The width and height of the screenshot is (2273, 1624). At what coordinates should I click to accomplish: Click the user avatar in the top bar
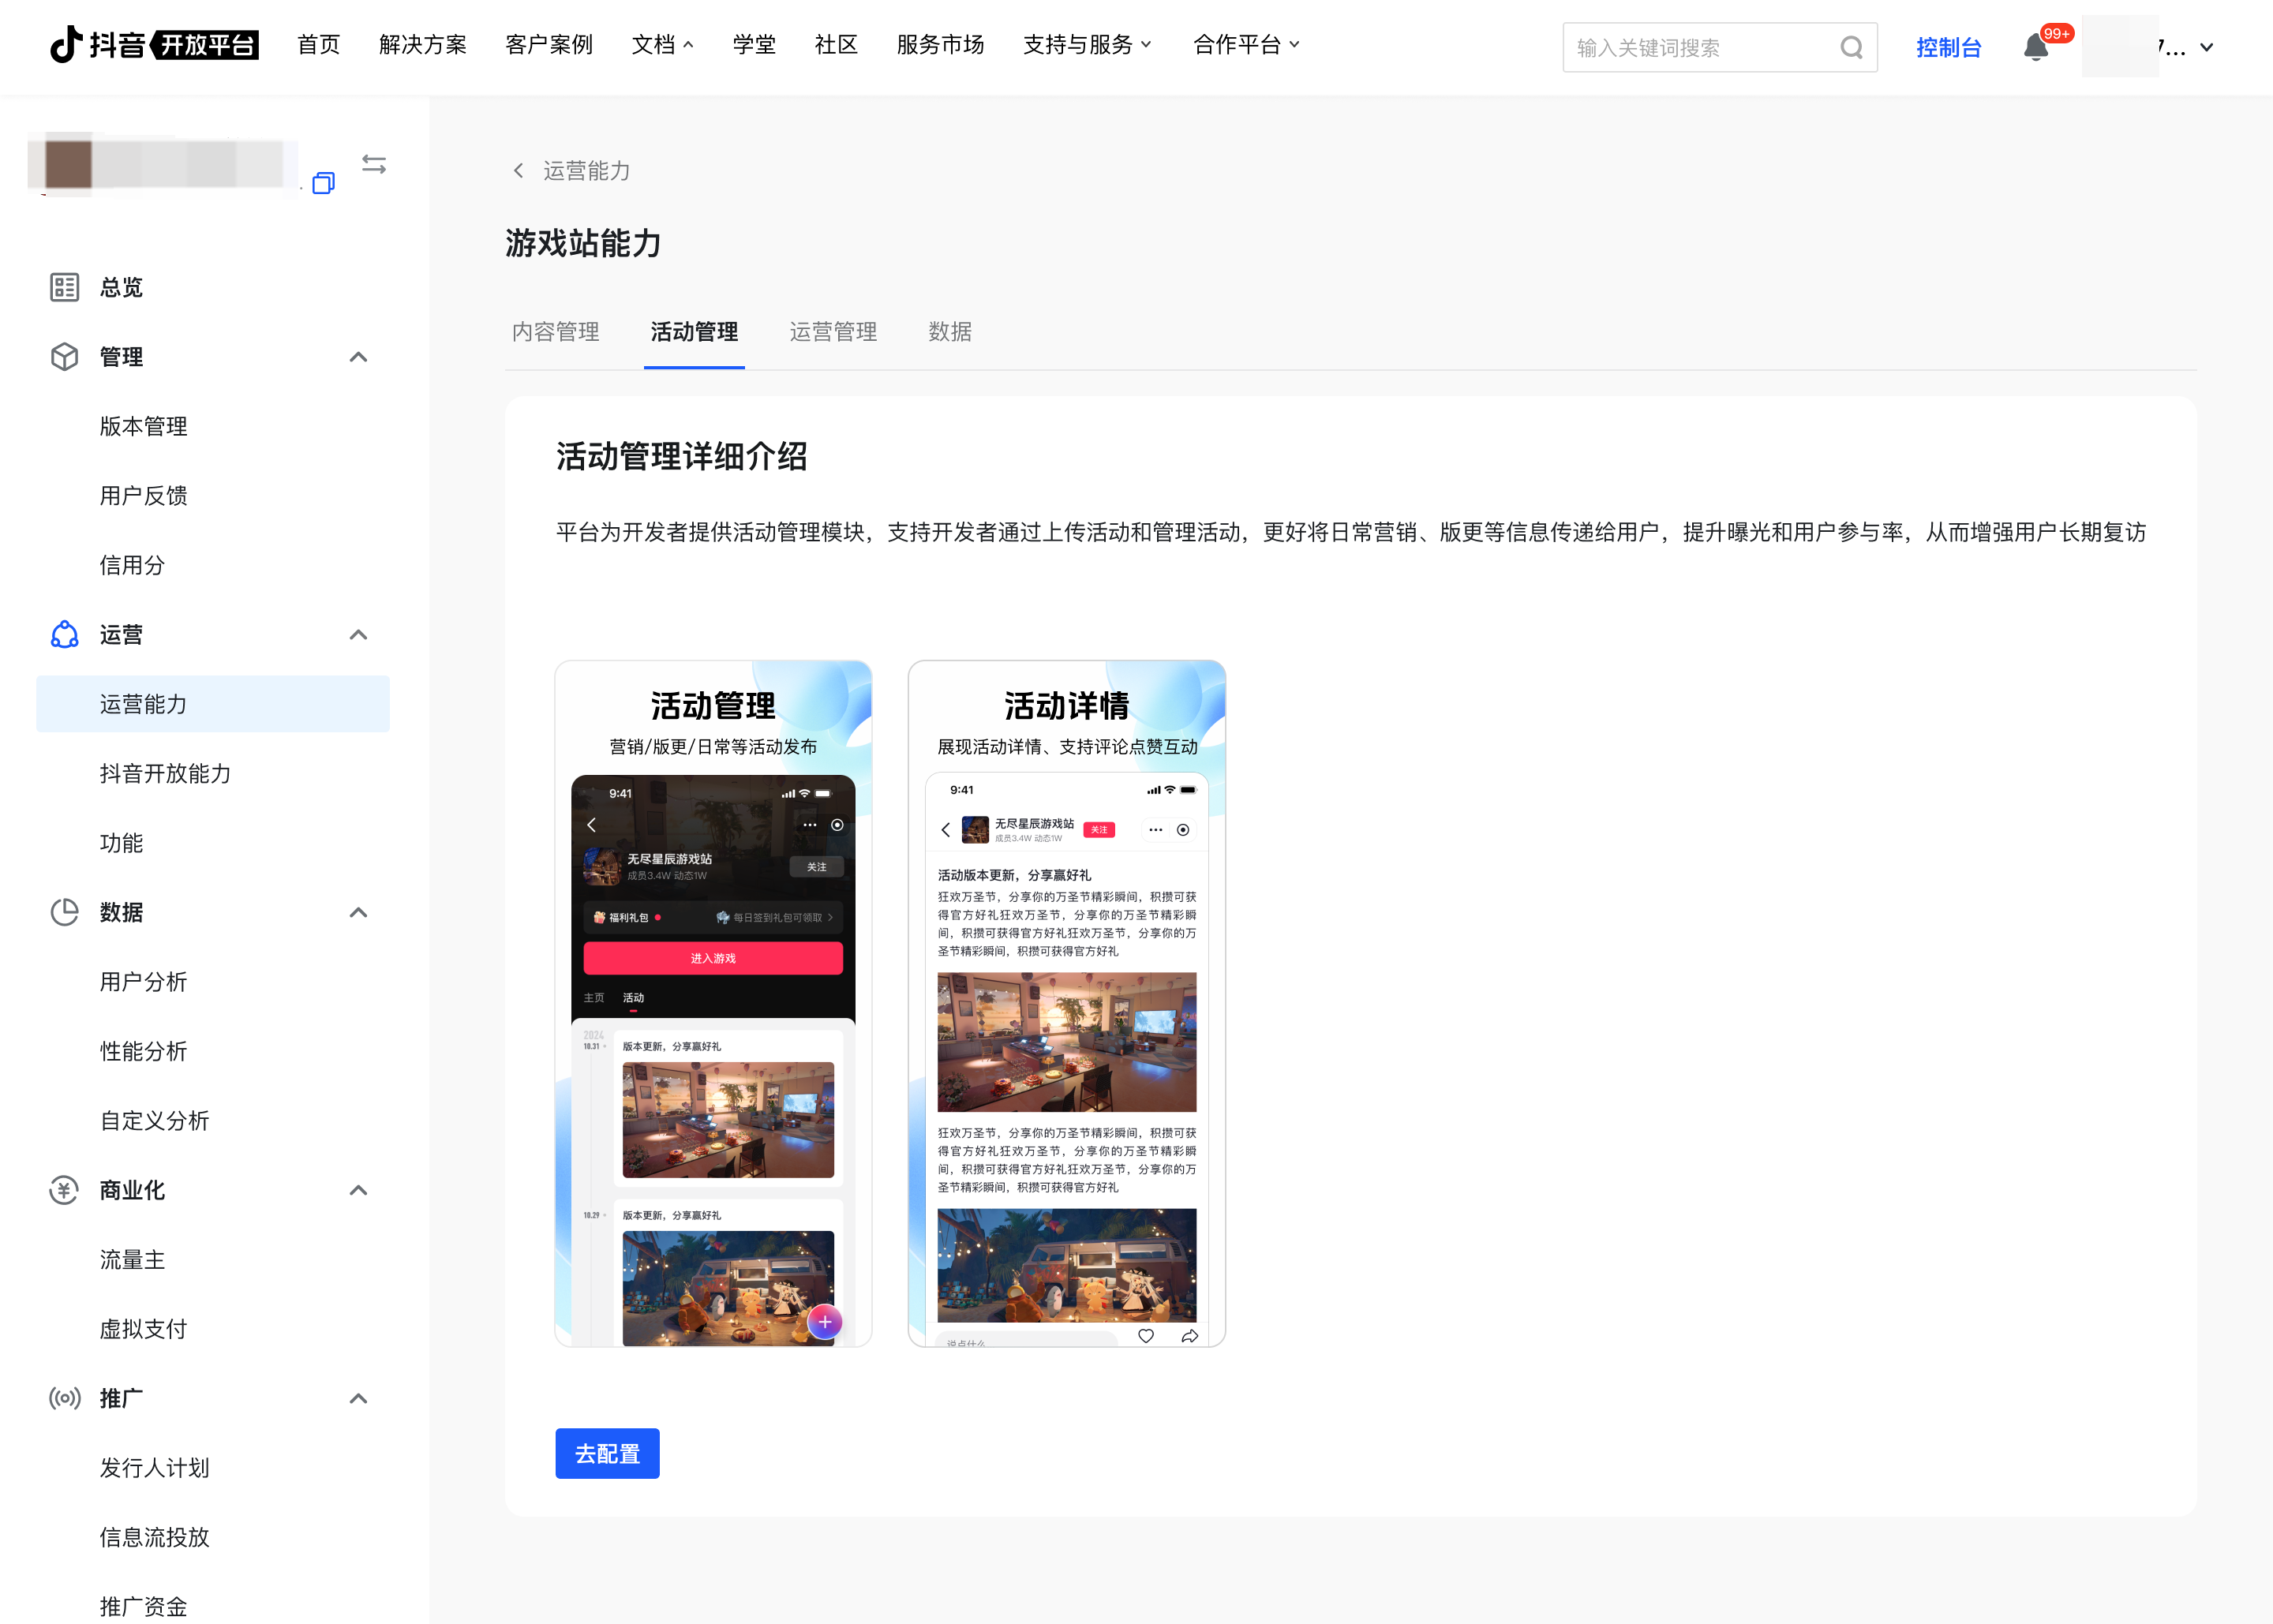(x=2120, y=46)
